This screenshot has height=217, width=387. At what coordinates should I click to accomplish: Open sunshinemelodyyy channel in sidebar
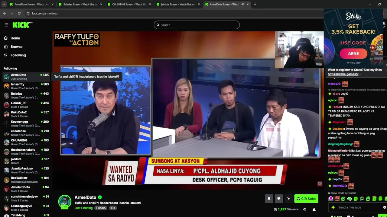pyautogui.click(x=26, y=198)
